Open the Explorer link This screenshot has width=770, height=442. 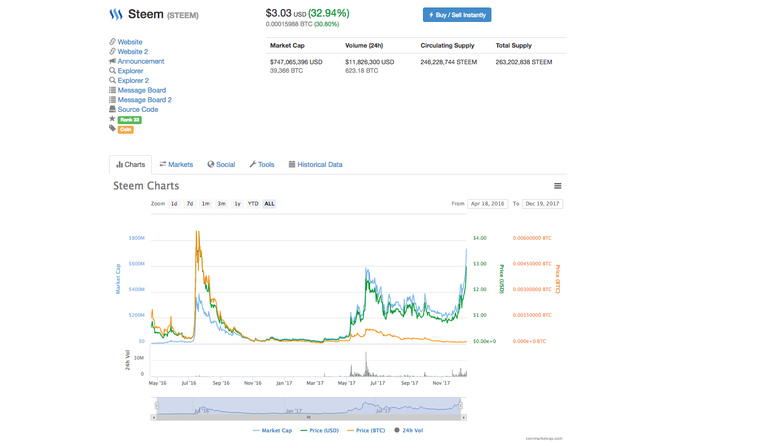(130, 71)
